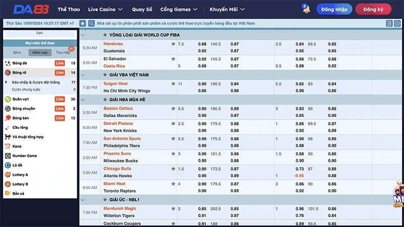Click the Đăng nhập login button
Image resolution: width=404 pixels, height=227 pixels.
pos(334,9)
